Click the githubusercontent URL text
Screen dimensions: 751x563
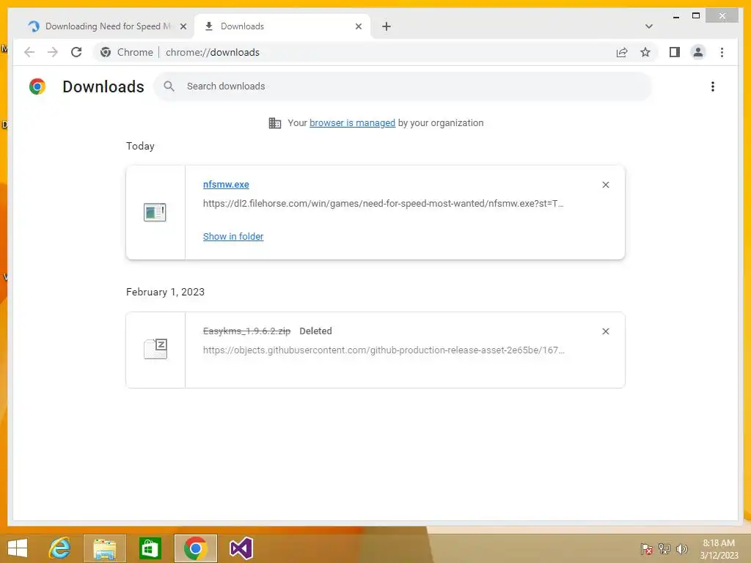point(384,350)
